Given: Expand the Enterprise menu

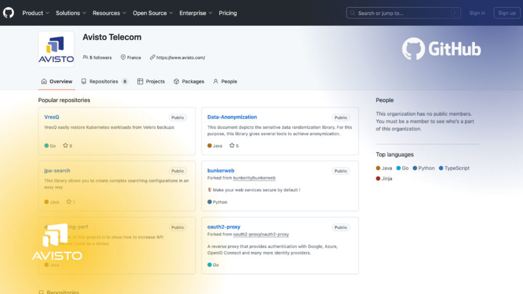Looking at the screenshot, I should click(x=196, y=13).
